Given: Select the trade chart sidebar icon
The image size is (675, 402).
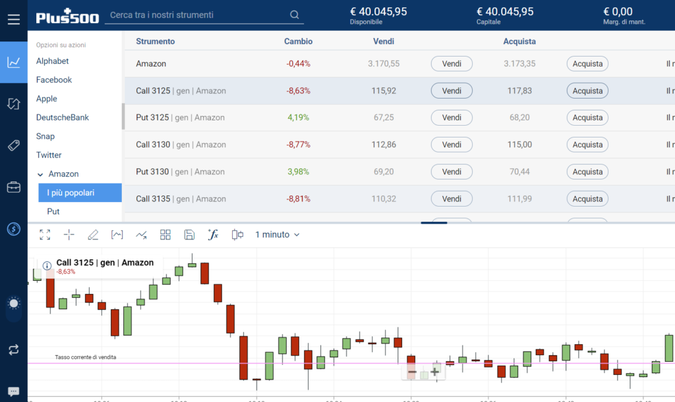Looking at the screenshot, I should click(14, 63).
